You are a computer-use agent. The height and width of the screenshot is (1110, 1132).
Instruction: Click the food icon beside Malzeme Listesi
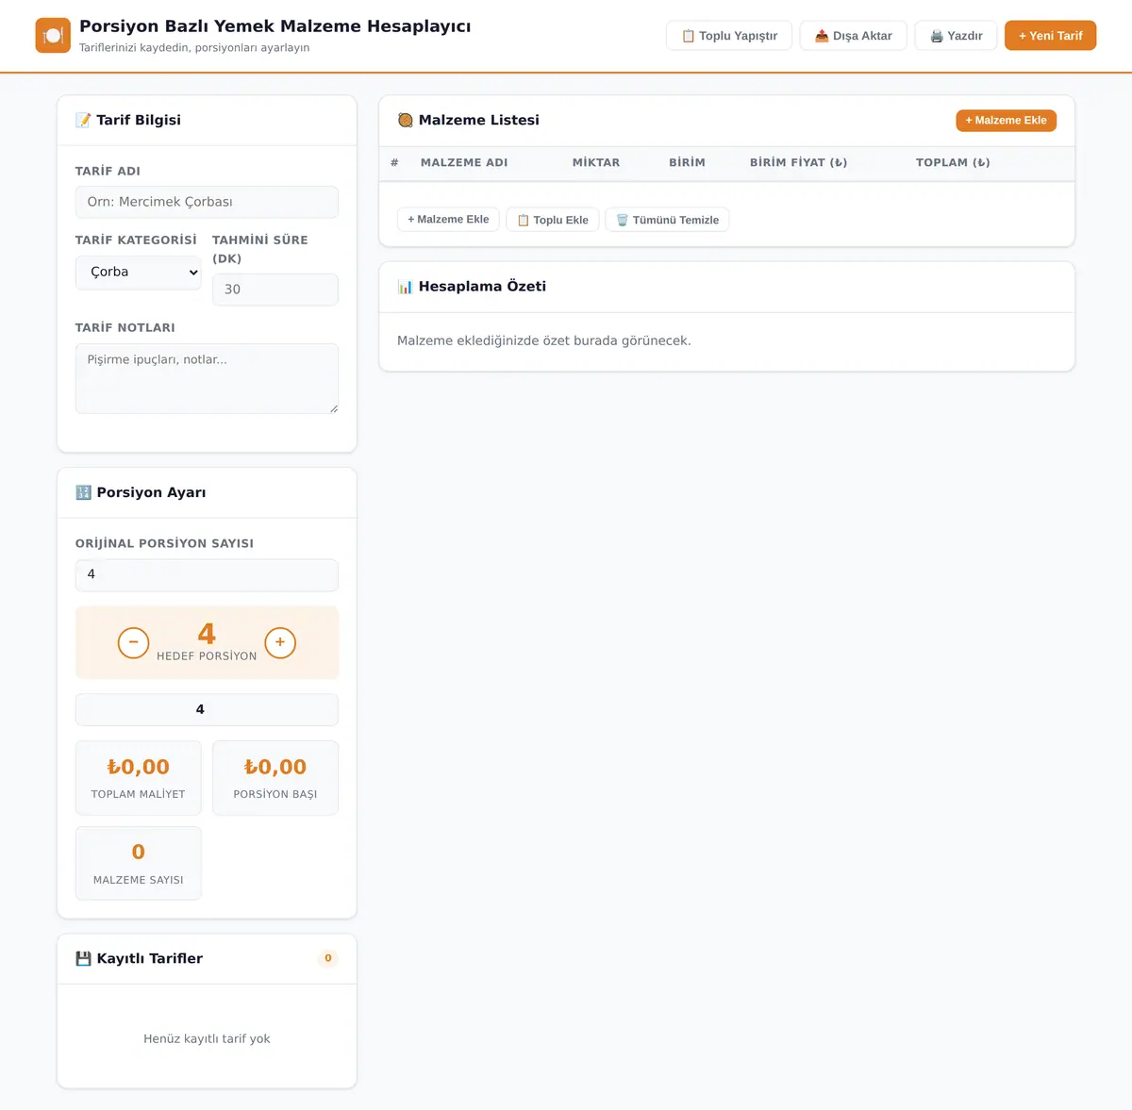pyautogui.click(x=406, y=120)
